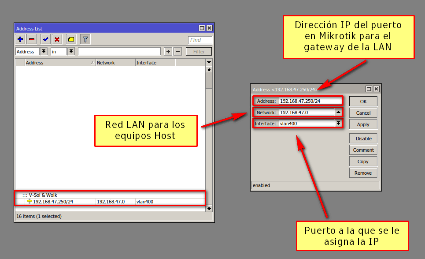This screenshot has height=259, width=425.
Task: Click the '16 items (1 selected)' status text
Action: point(39,216)
